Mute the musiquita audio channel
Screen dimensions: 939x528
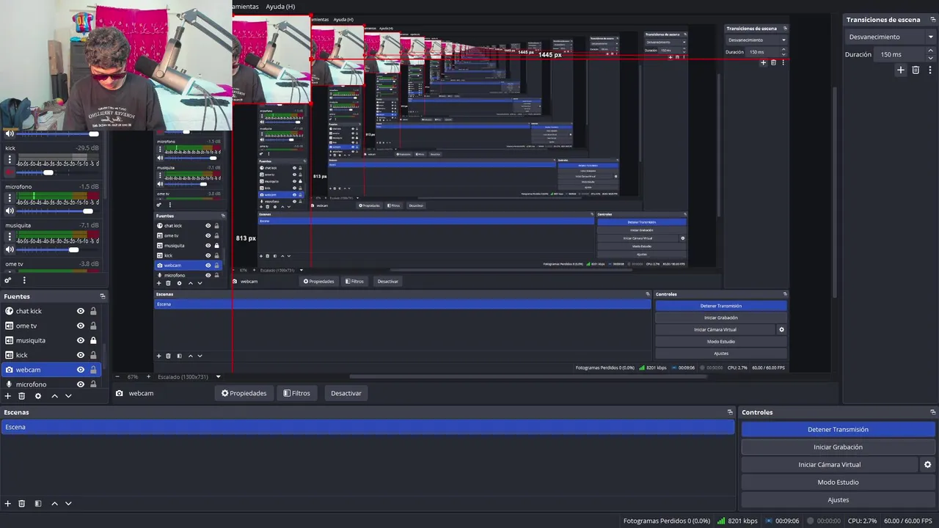pyautogui.click(x=10, y=250)
